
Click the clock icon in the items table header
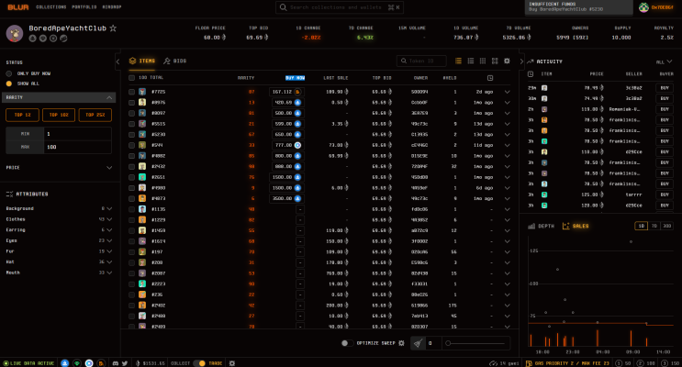click(x=490, y=78)
